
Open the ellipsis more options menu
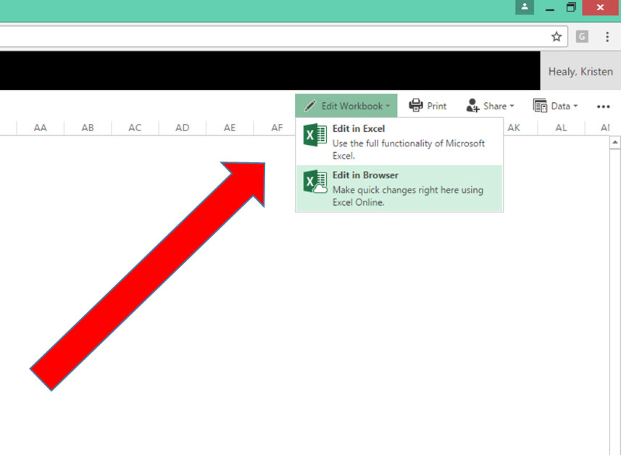(603, 107)
